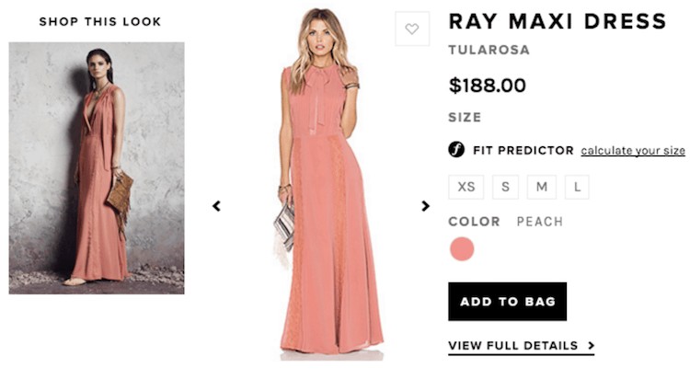Image resolution: width=690 pixels, height=379 pixels.
Task: Select the Peach color swatch
Action: point(462,248)
